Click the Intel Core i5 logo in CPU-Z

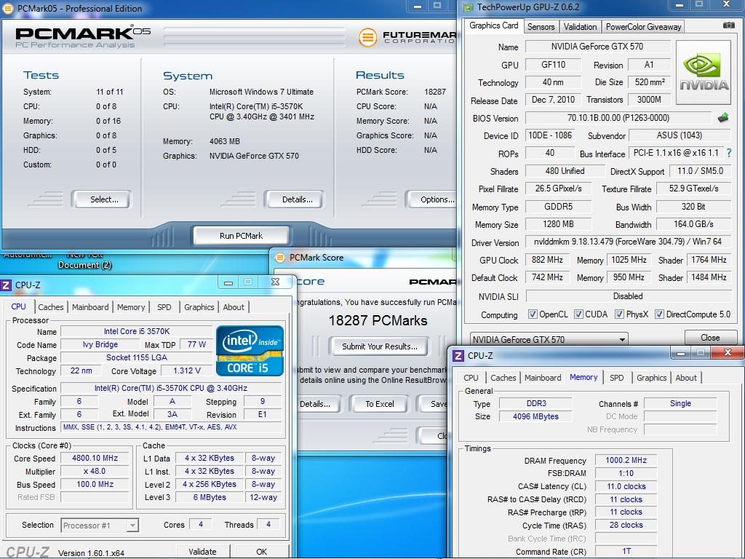click(250, 351)
